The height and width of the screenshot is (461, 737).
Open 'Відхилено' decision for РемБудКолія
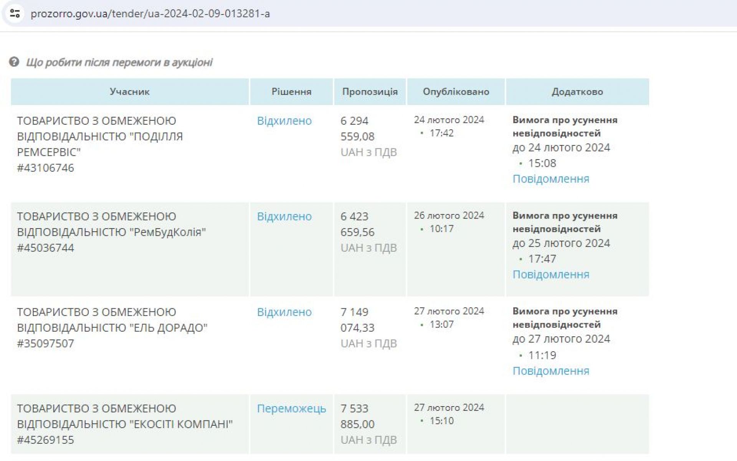pyautogui.click(x=284, y=216)
